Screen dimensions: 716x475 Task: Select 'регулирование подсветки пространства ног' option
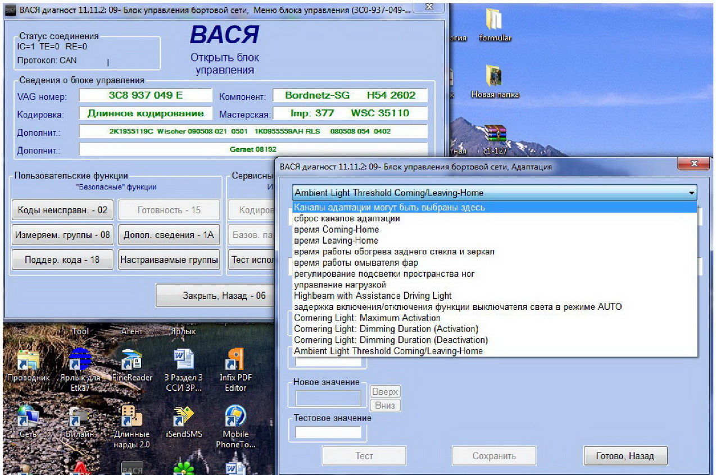pos(495,273)
